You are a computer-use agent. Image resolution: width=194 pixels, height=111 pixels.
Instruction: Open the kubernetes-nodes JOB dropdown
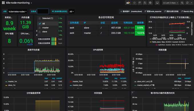[17, 12]
